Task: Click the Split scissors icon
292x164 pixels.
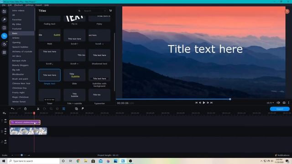Action: [x=38, y=109]
